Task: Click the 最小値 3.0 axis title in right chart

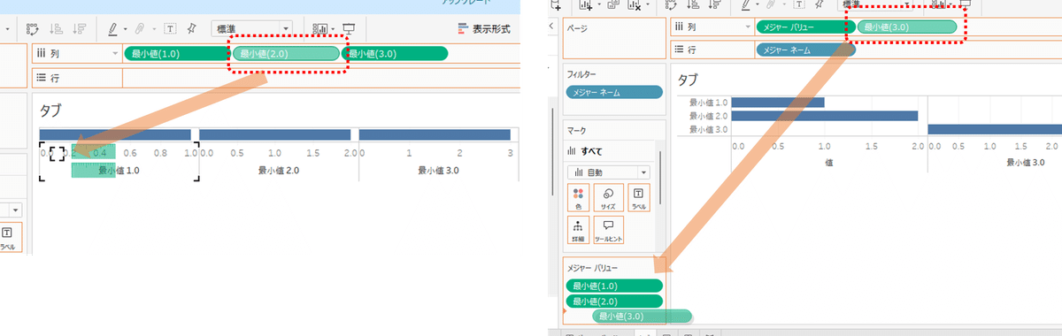Action: [x=1026, y=162]
